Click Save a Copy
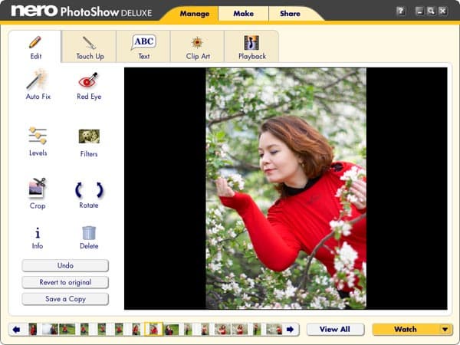 (65, 299)
